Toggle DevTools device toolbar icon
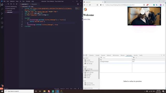Screen dimensions: 166x93 86,55
